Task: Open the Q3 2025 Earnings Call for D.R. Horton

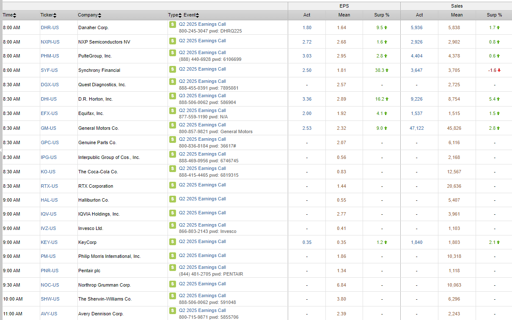Action: [x=202, y=96]
